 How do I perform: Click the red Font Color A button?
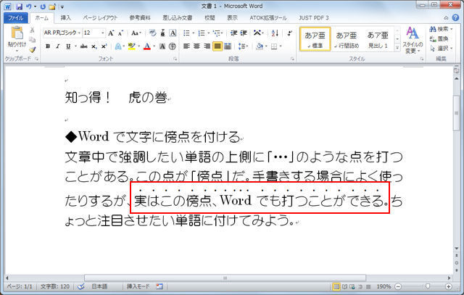click(147, 46)
